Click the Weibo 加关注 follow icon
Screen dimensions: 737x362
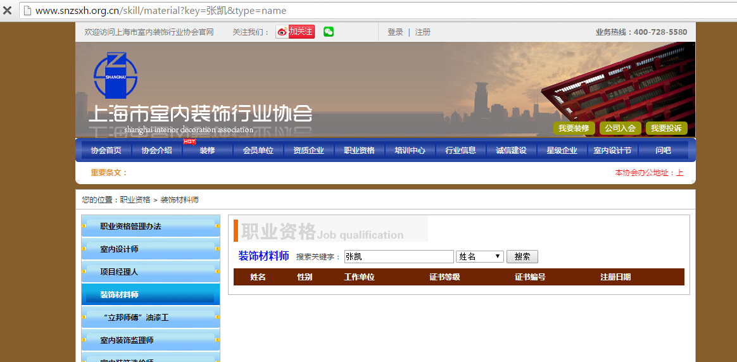point(295,32)
